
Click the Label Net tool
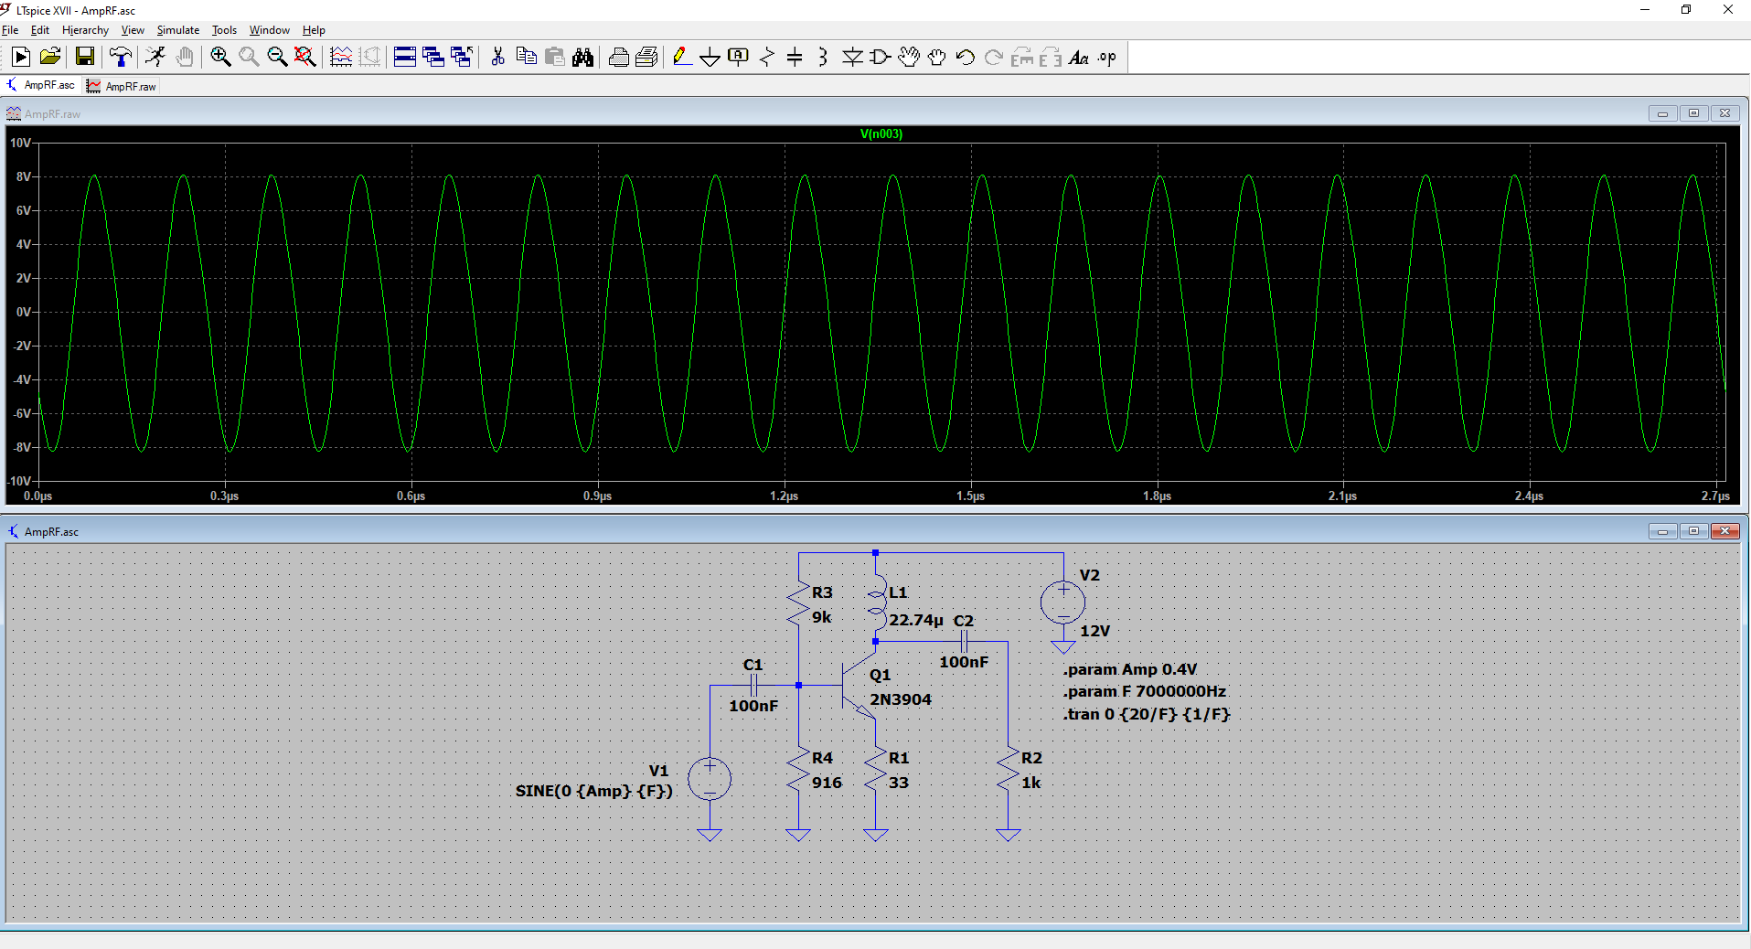(x=738, y=58)
